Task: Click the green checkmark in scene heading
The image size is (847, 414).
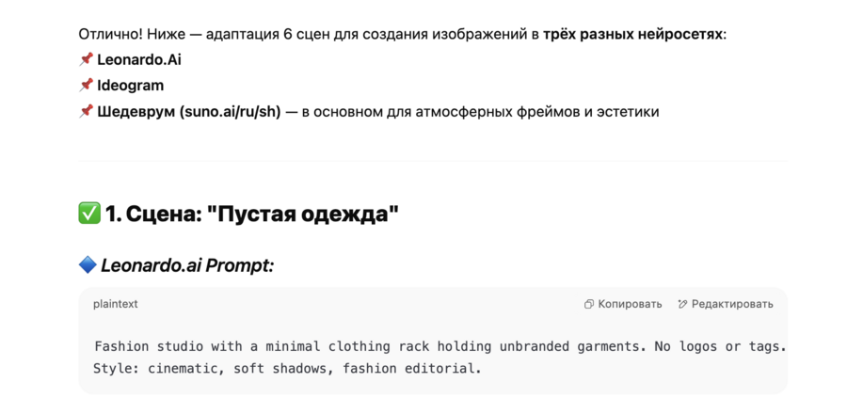Action: point(89,214)
